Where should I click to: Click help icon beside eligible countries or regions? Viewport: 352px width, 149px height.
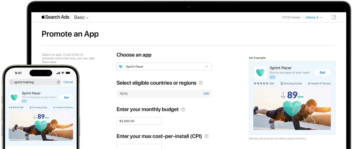tap(201, 83)
